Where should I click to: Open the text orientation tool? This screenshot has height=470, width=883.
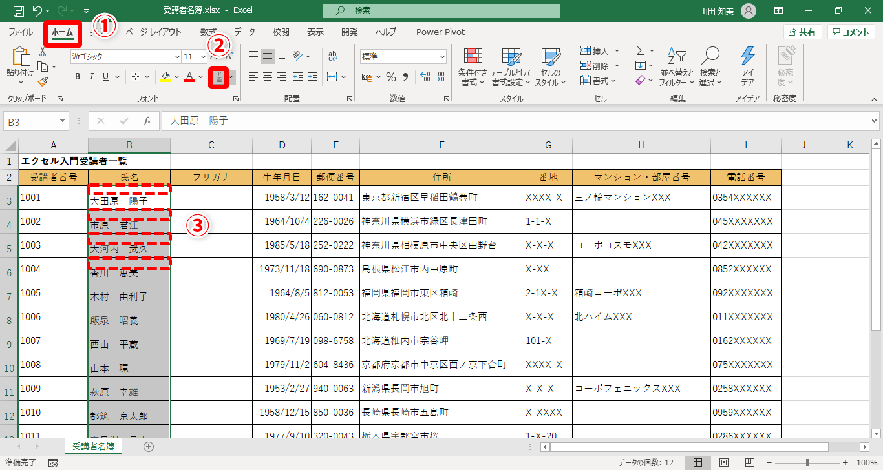[x=298, y=56]
